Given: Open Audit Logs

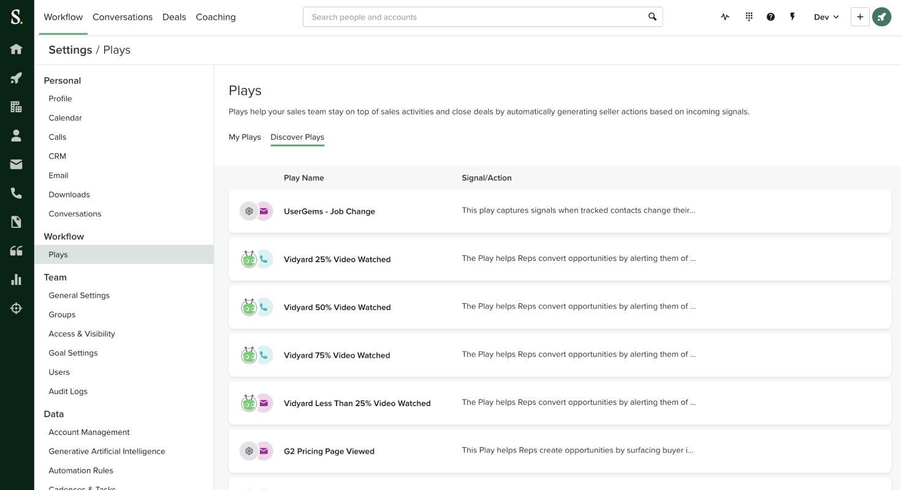Looking at the screenshot, I should (68, 391).
